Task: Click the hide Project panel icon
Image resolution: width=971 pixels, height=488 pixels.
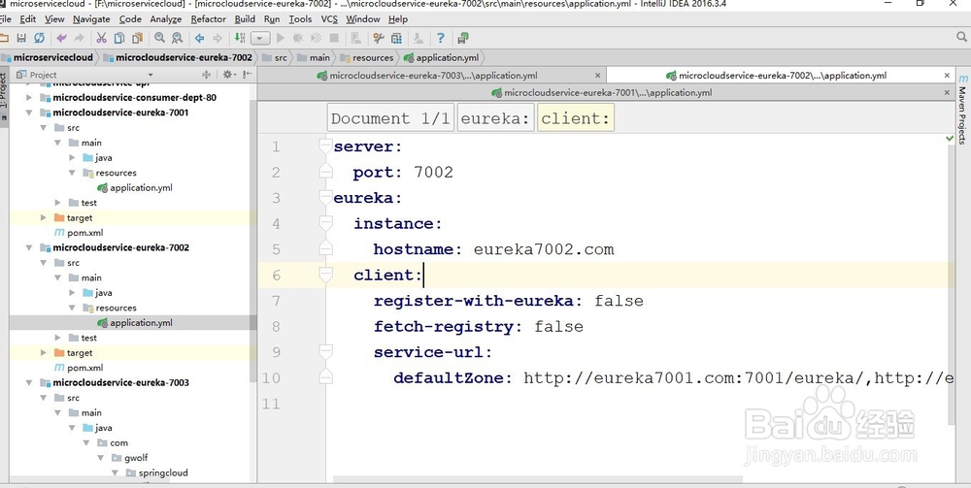Action: (x=247, y=75)
